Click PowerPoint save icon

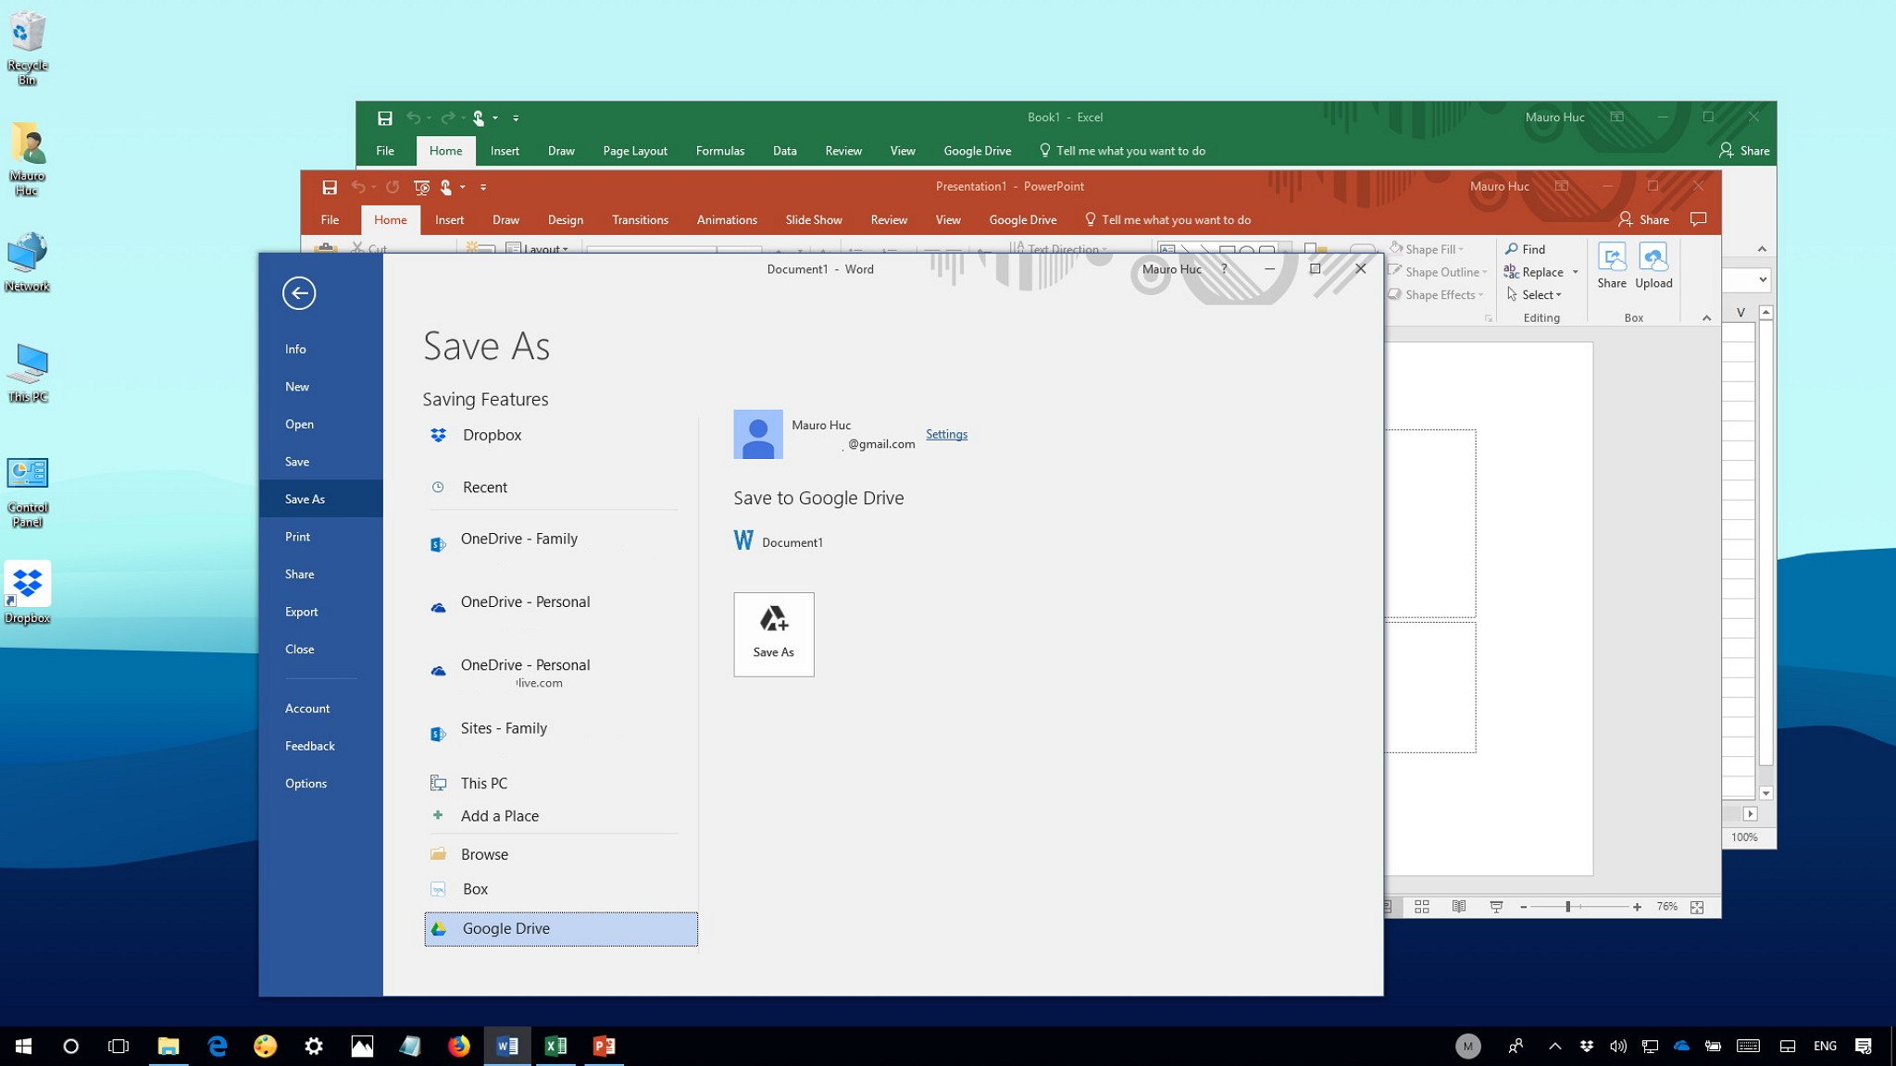(x=330, y=187)
